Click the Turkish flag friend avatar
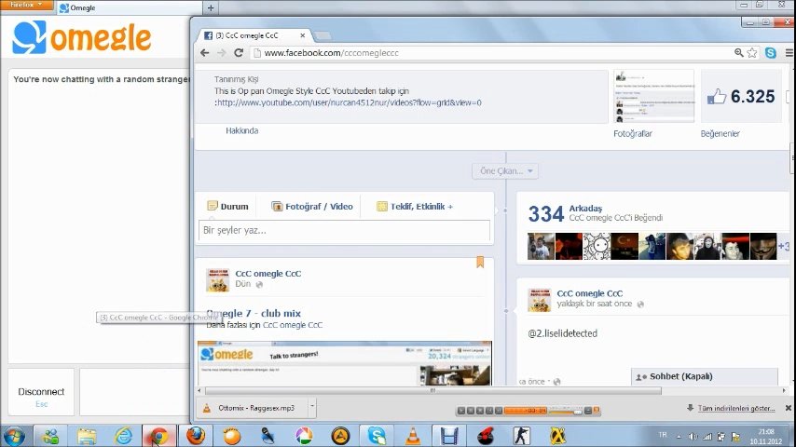The image size is (796, 447). coord(624,246)
